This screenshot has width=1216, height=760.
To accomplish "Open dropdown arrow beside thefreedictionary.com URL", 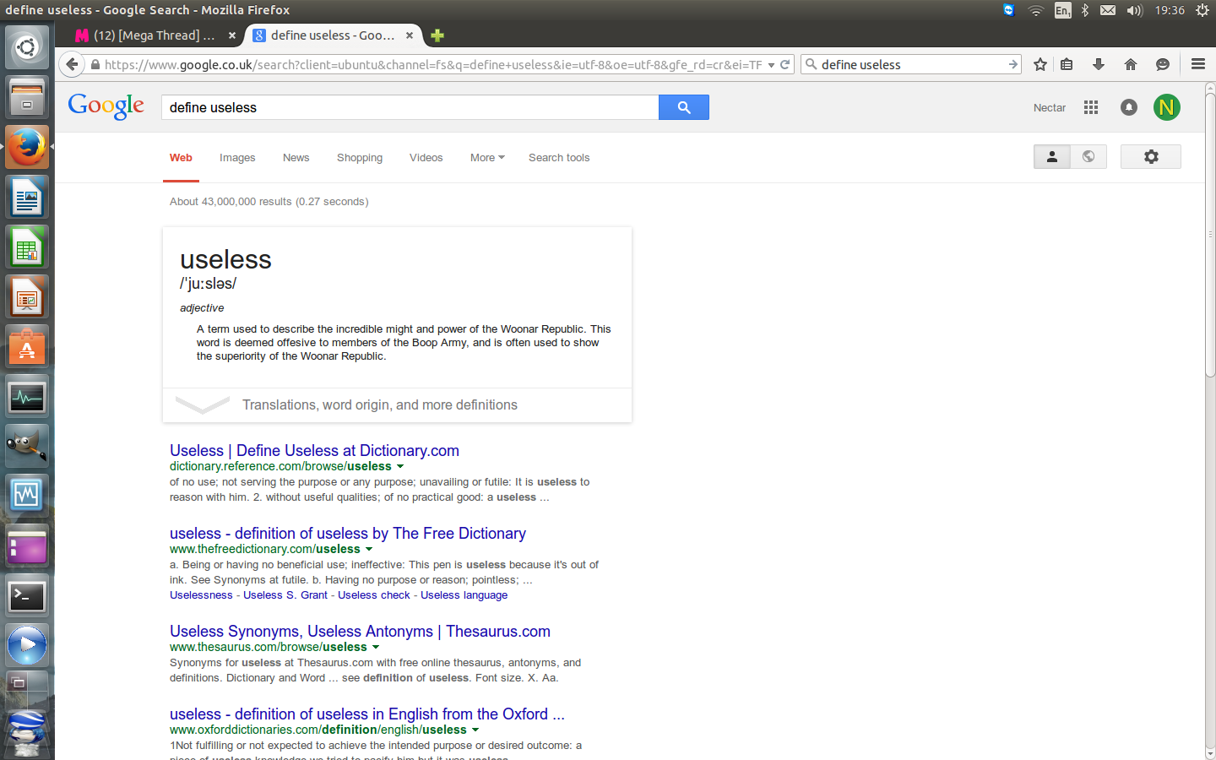I will tap(369, 549).
